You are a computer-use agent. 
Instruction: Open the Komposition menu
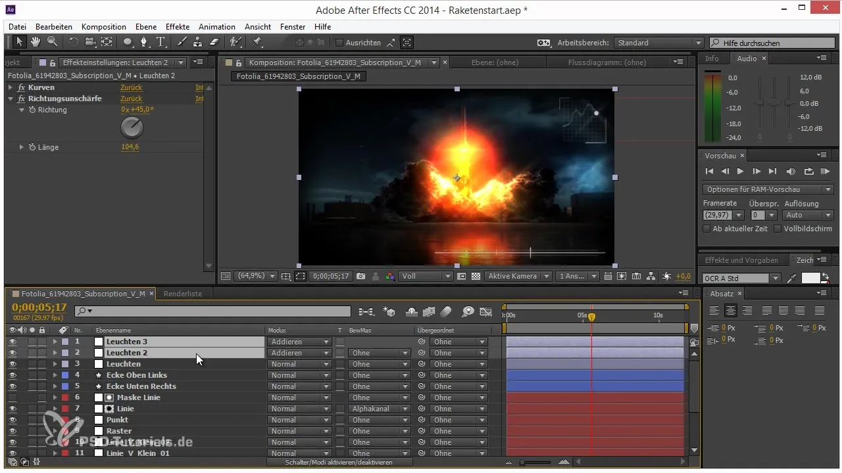point(104,27)
